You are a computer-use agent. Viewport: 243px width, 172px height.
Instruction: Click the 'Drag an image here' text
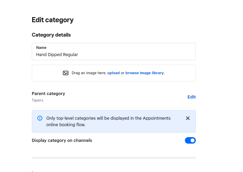point(89,73)
